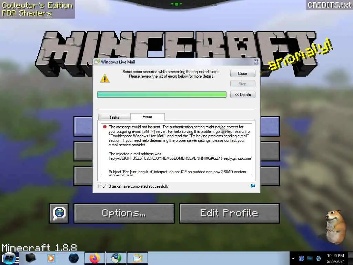Show hidden tray icons arrow
Viewport: 353px width, 265px height.
293,258
